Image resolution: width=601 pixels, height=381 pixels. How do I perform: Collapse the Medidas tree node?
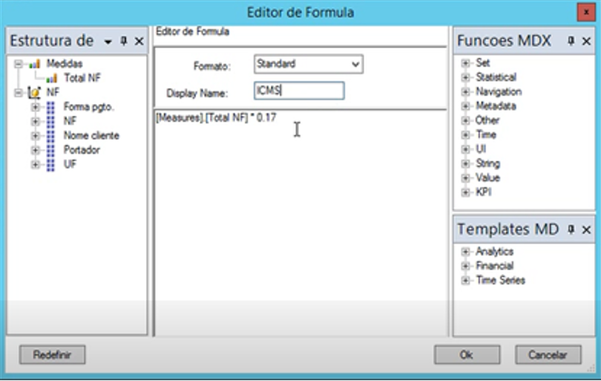point(18,64)
